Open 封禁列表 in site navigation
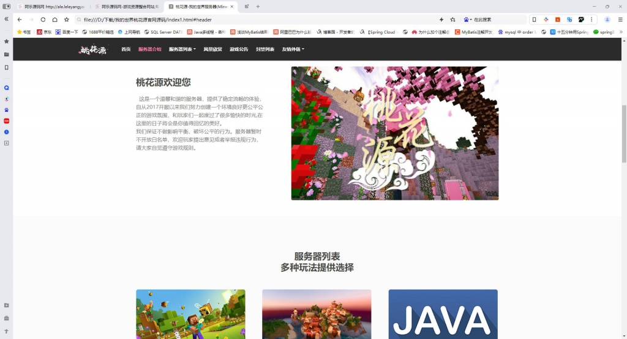 click(265, 49)
